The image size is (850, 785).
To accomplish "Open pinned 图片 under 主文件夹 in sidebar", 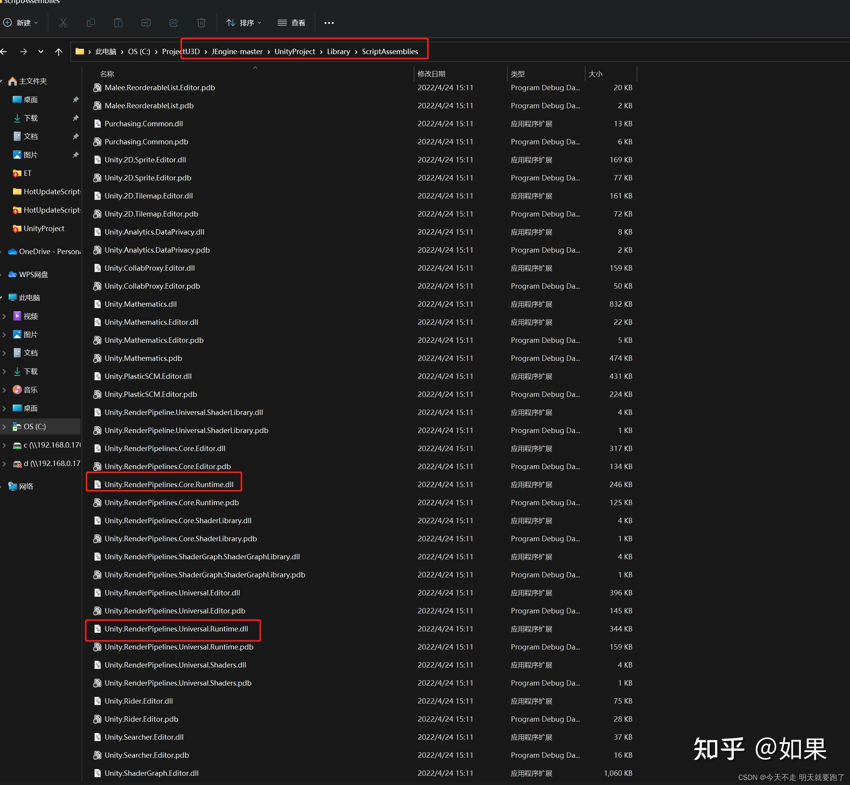I will (x=25, y=155).
